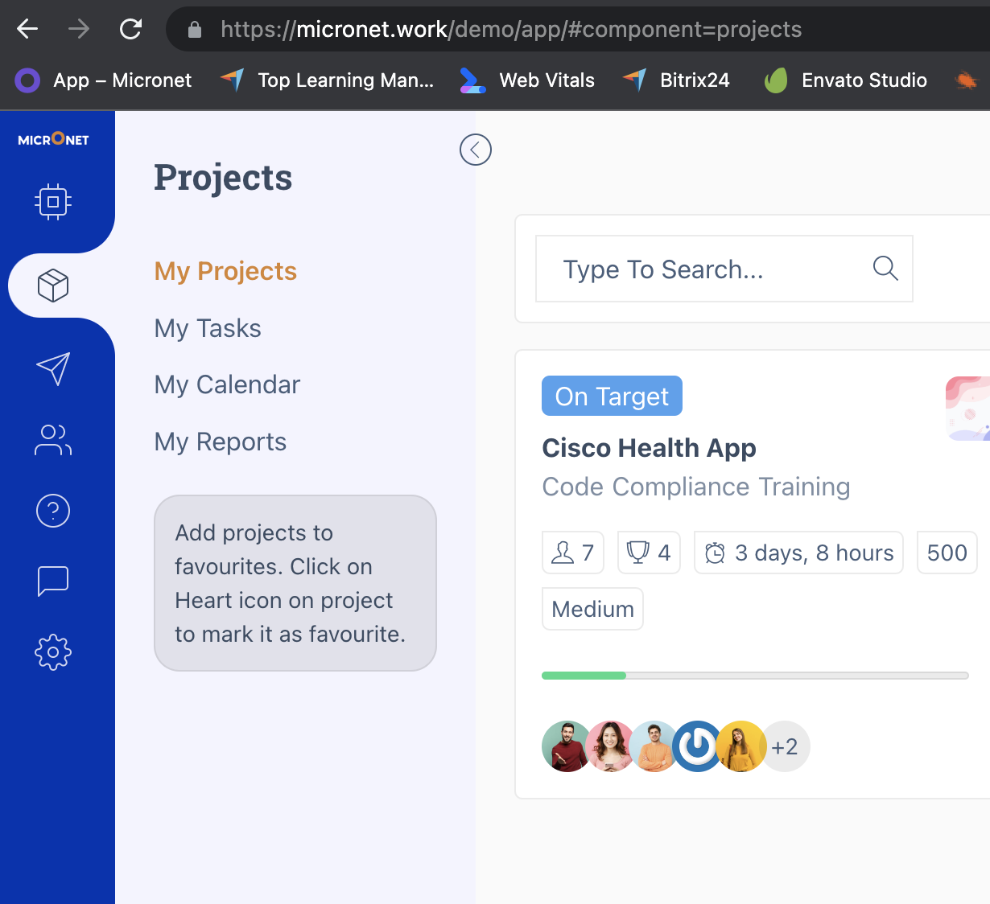Focus the Type To Search field
Screen dimensions: 990x904
[x=724, y=269]
